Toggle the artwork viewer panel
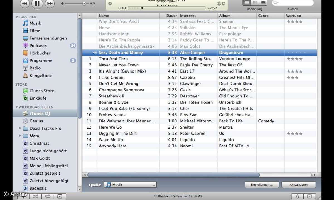The image size is (334, 200). [x=60, y=196]
